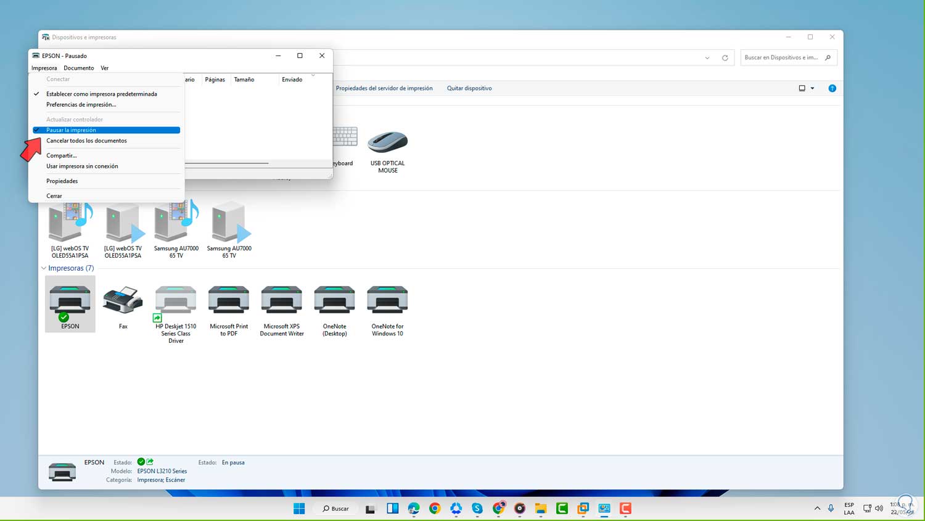Click EPSON L3210 Series model text

162,471
